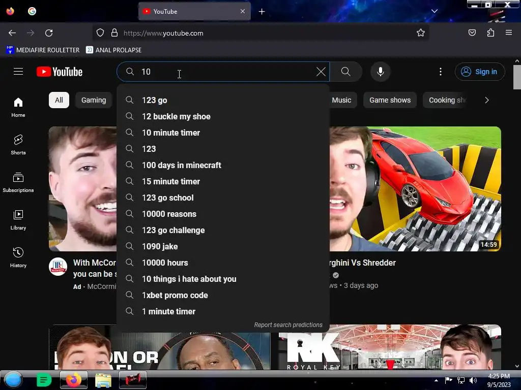Choose suggestion "1 minute timer"
Viewport: 521px width, 390px height.
pyautogui.click(x=223, y=311)
